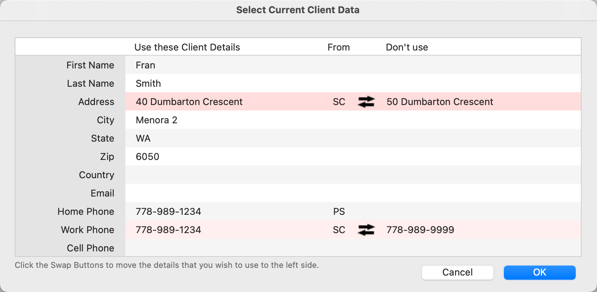Screen dimensions: 597x292
Task: Click the unused phone number 778-989-9999
Action: (420, 230)
